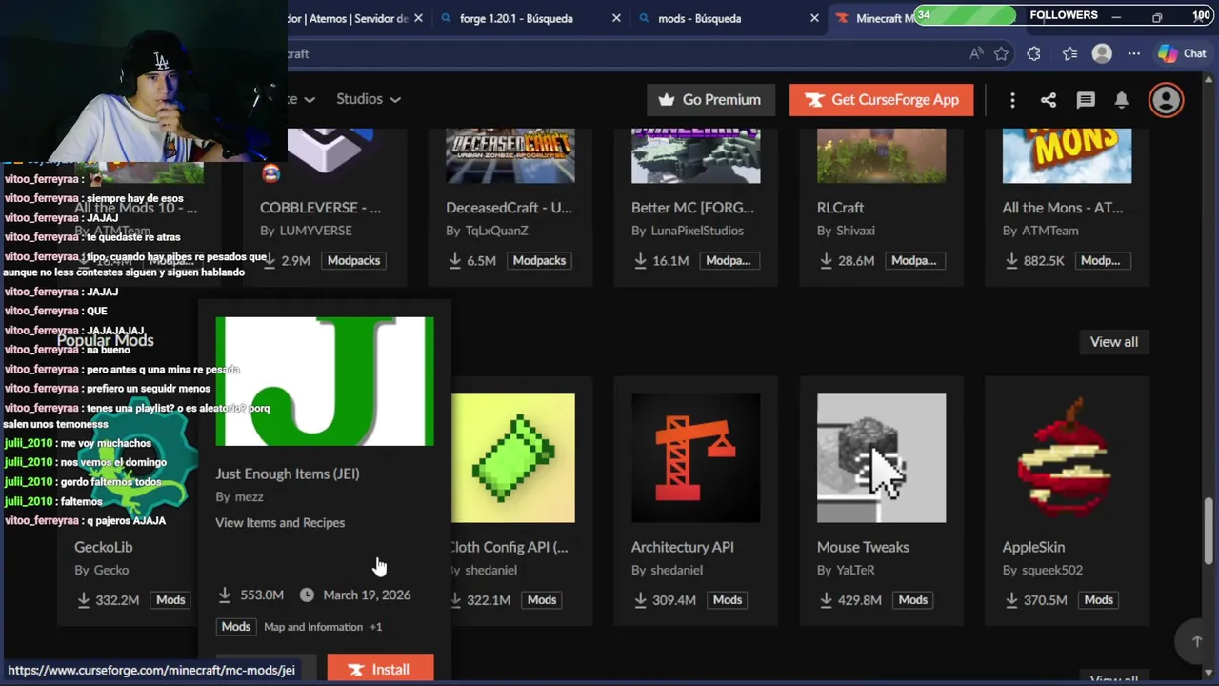The image size is (1219, 686).
Task: Open the RLCraft modpack title
Action: [840, 207]
